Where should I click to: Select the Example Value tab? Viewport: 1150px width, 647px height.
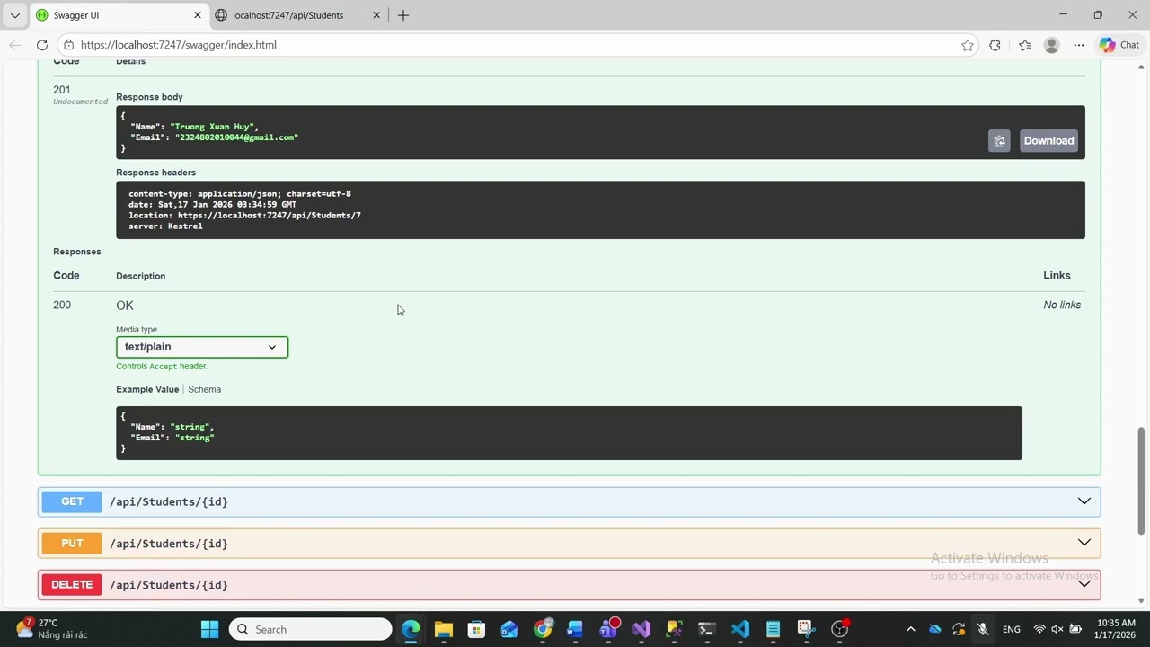[147, 389]
